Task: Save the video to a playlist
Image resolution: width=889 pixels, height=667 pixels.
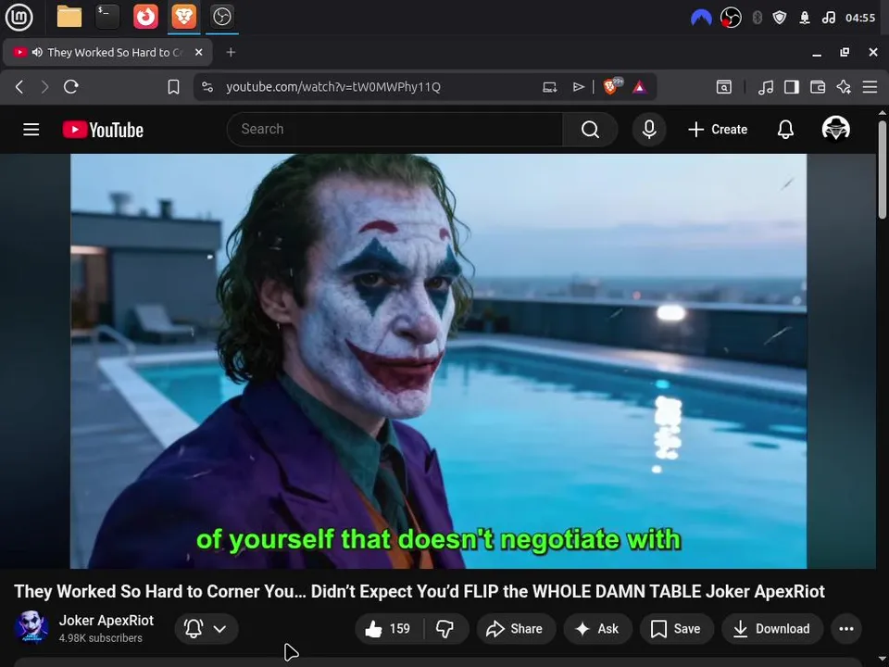Action: [676, 628]
